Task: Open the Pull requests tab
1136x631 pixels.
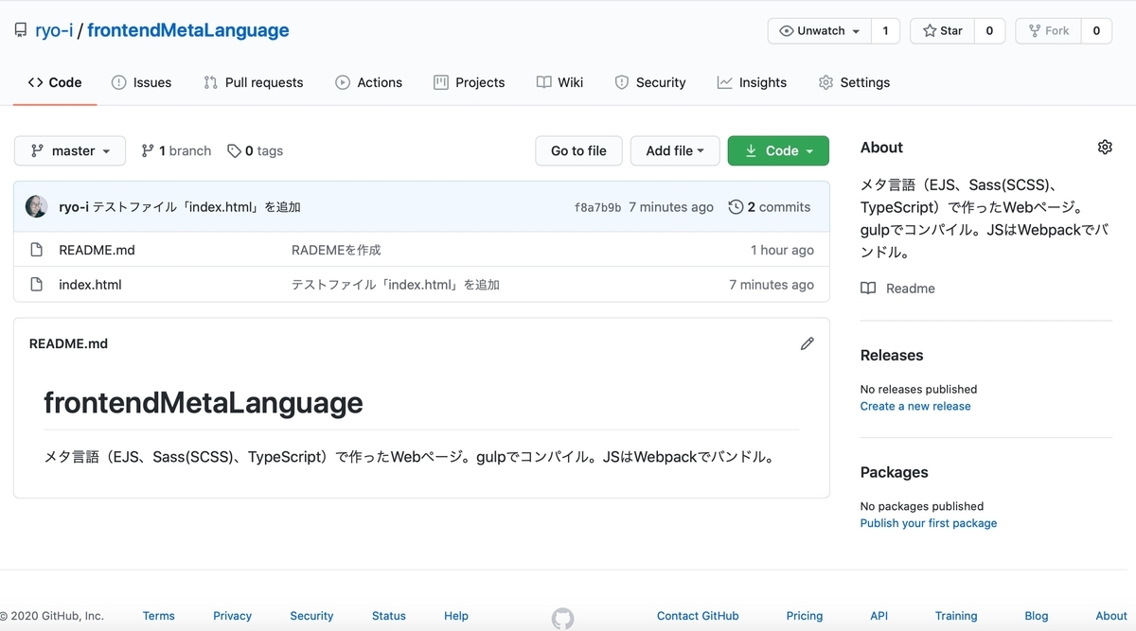Action: pos(254,82)
